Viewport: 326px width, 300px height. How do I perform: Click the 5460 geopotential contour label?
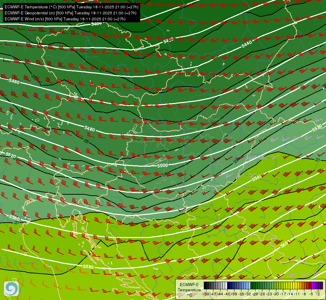pos(14,81)
